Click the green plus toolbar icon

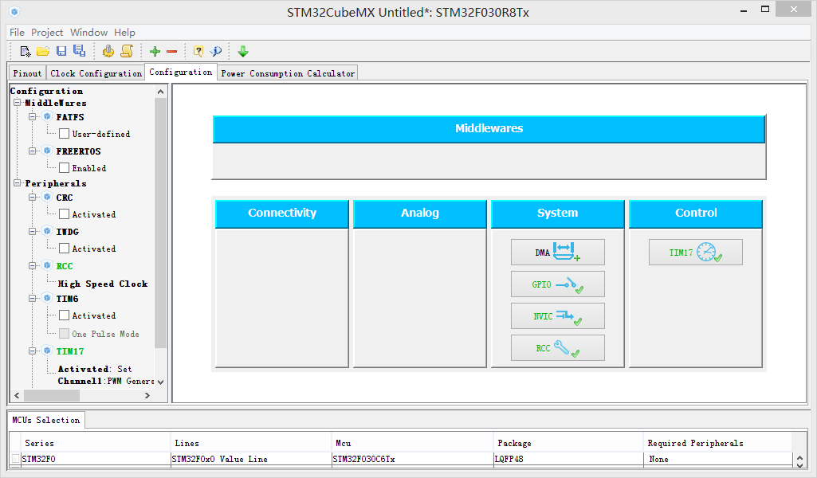155,51
